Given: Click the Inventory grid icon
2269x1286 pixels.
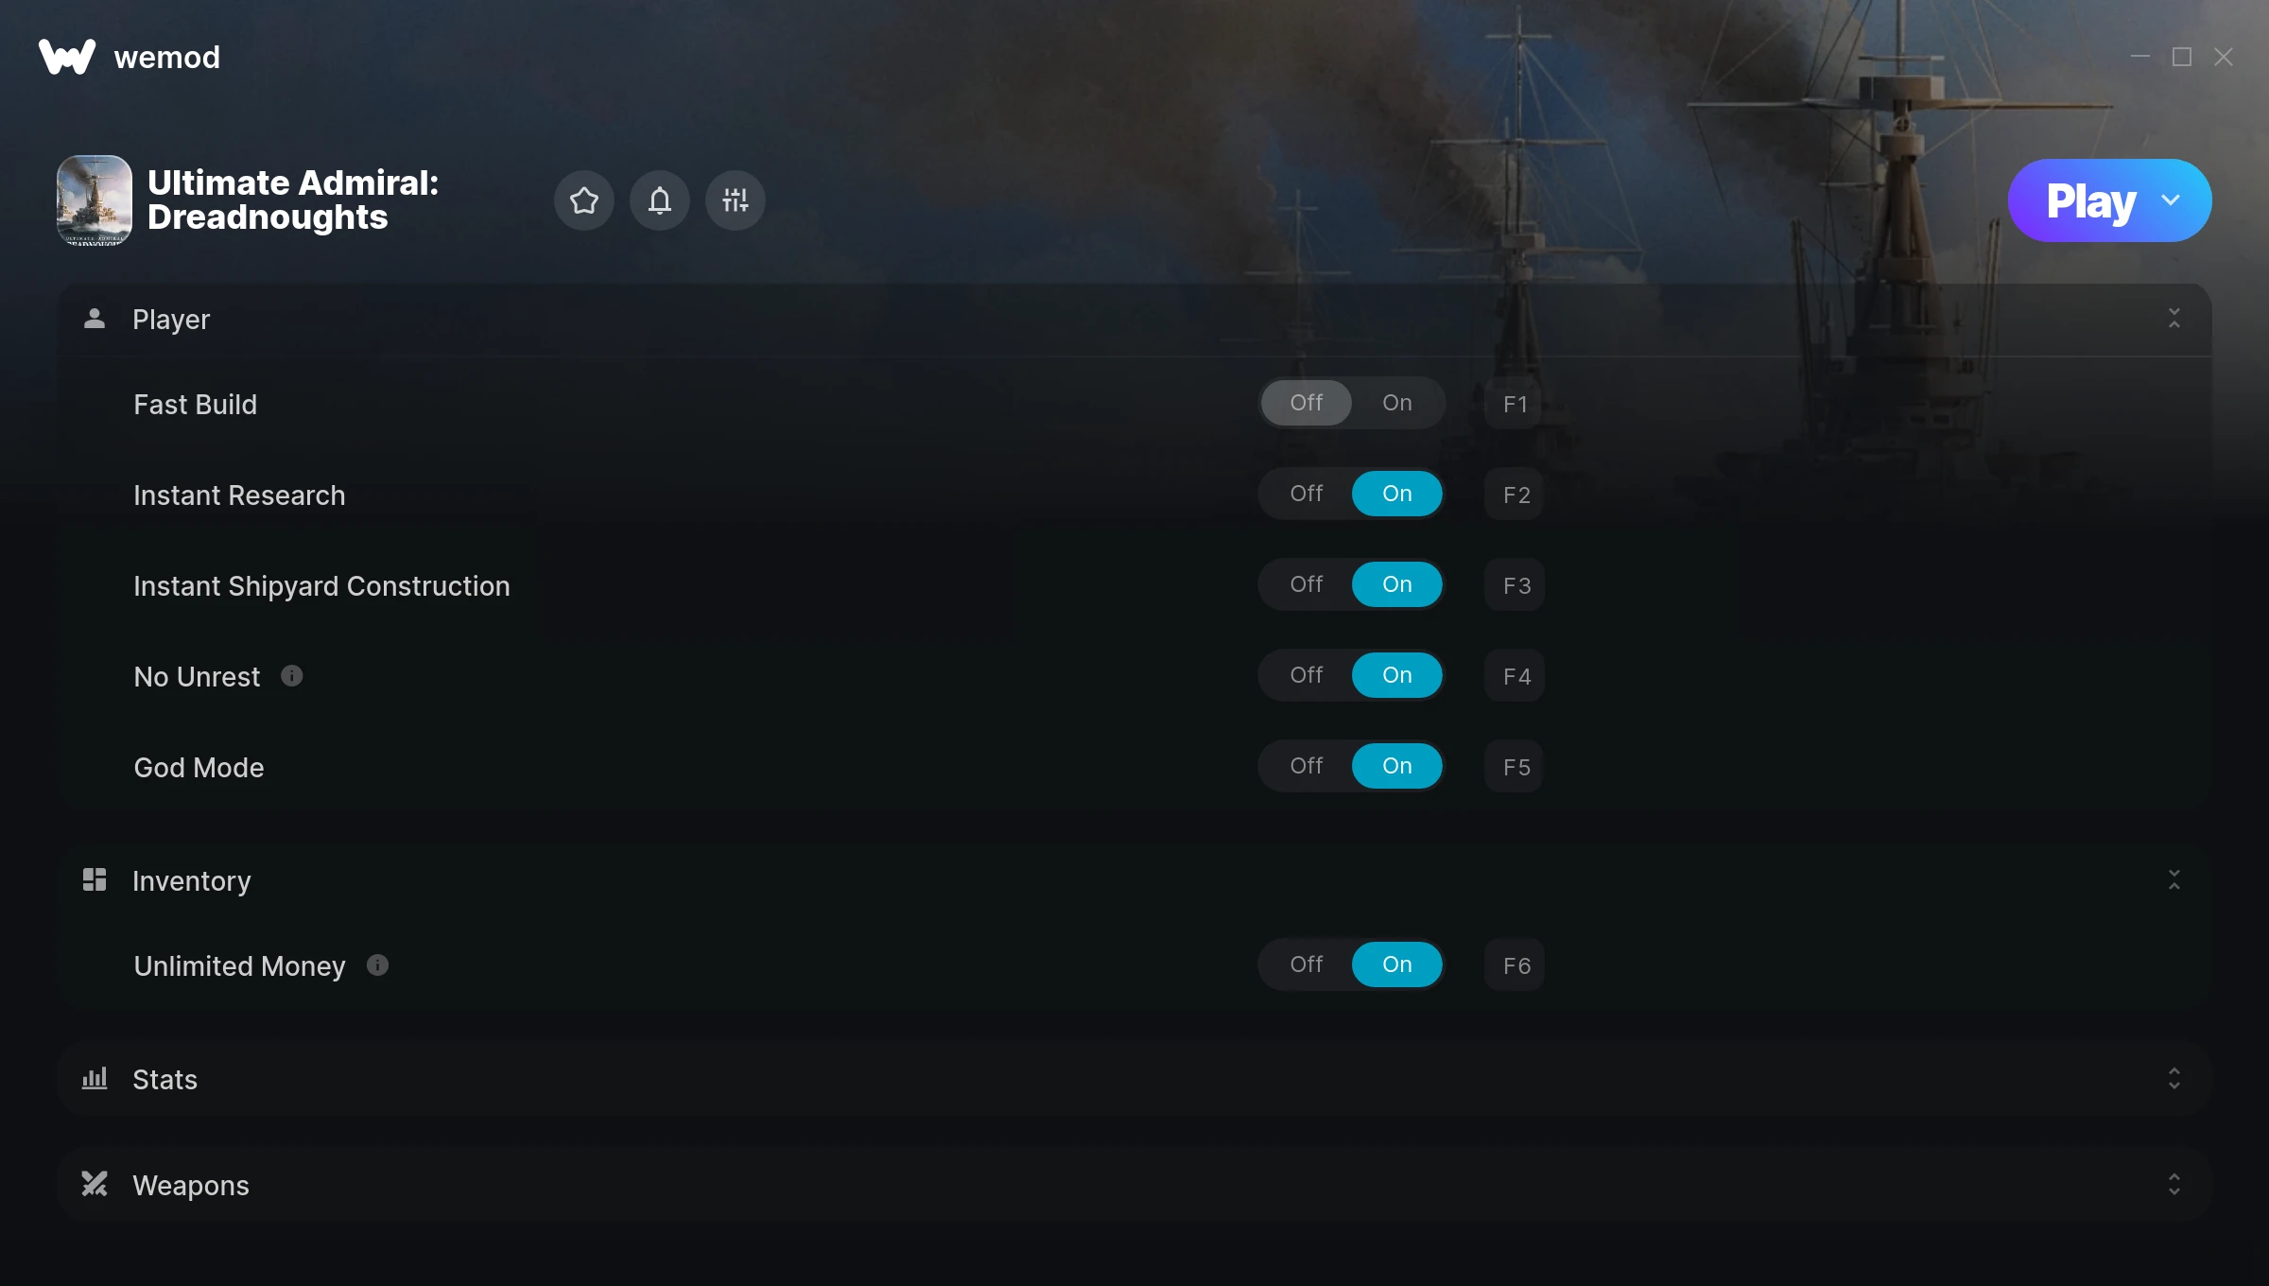Looking at the screenshot, I should click(x=94, y=879).
